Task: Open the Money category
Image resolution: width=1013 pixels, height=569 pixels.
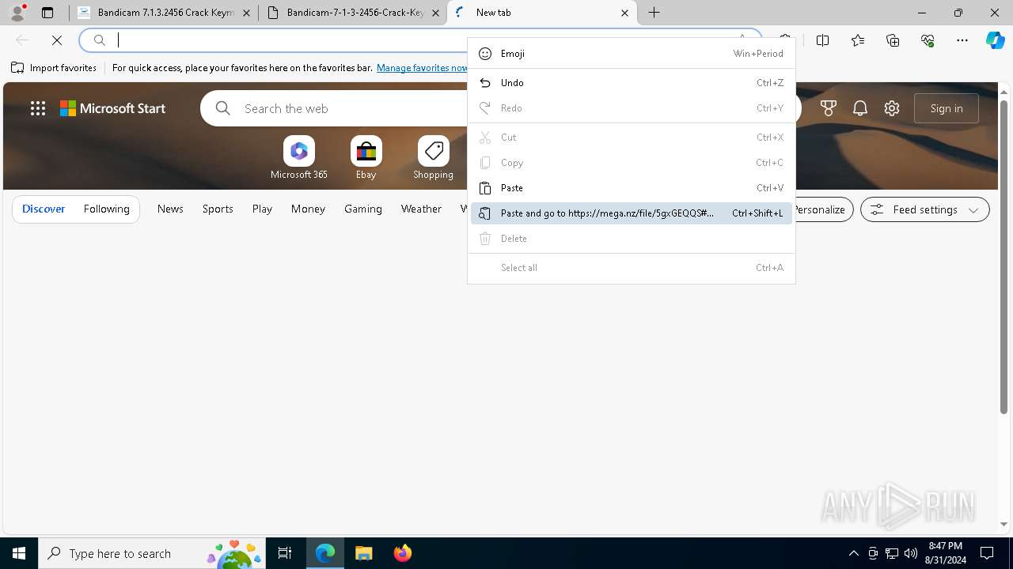Action: pos(308,209)
